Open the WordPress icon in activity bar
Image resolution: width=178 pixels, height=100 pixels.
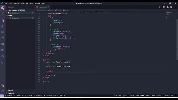(3, 56)
